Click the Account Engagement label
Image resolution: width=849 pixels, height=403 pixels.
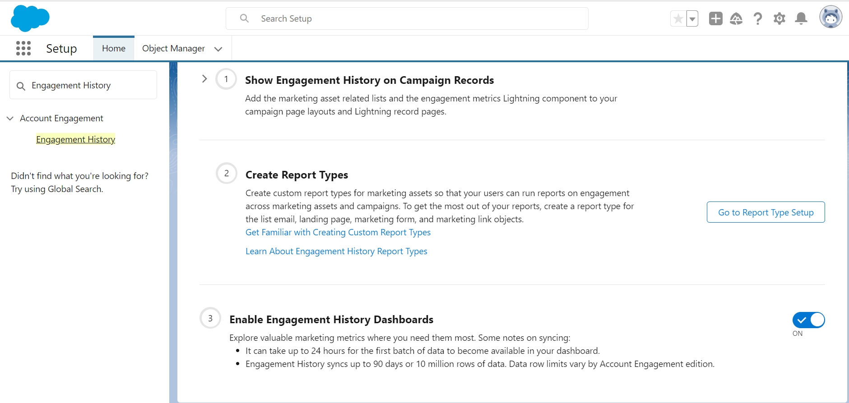61,118
